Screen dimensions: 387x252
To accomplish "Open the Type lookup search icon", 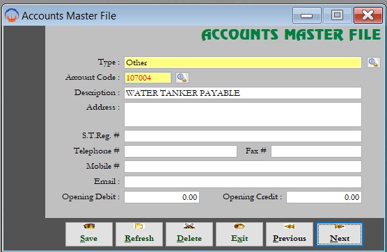I will pos(373,62).
